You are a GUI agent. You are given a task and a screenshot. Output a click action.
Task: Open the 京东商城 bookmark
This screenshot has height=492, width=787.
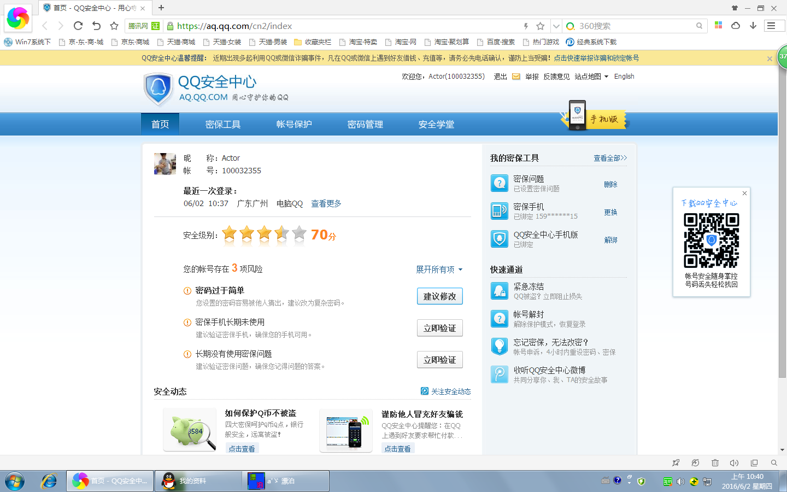(131, 42)
